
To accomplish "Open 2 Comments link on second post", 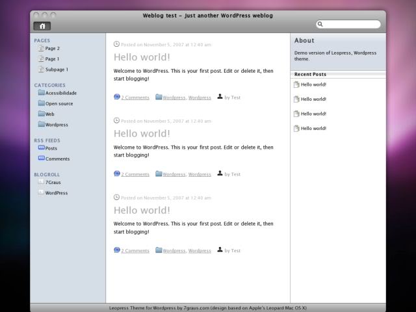I will pyautogui.click(x=135, y=174).
